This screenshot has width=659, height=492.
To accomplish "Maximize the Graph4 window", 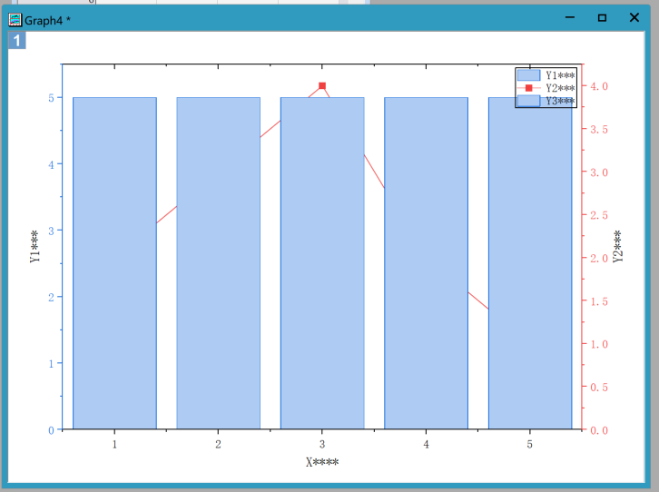I will pos(602,18).
